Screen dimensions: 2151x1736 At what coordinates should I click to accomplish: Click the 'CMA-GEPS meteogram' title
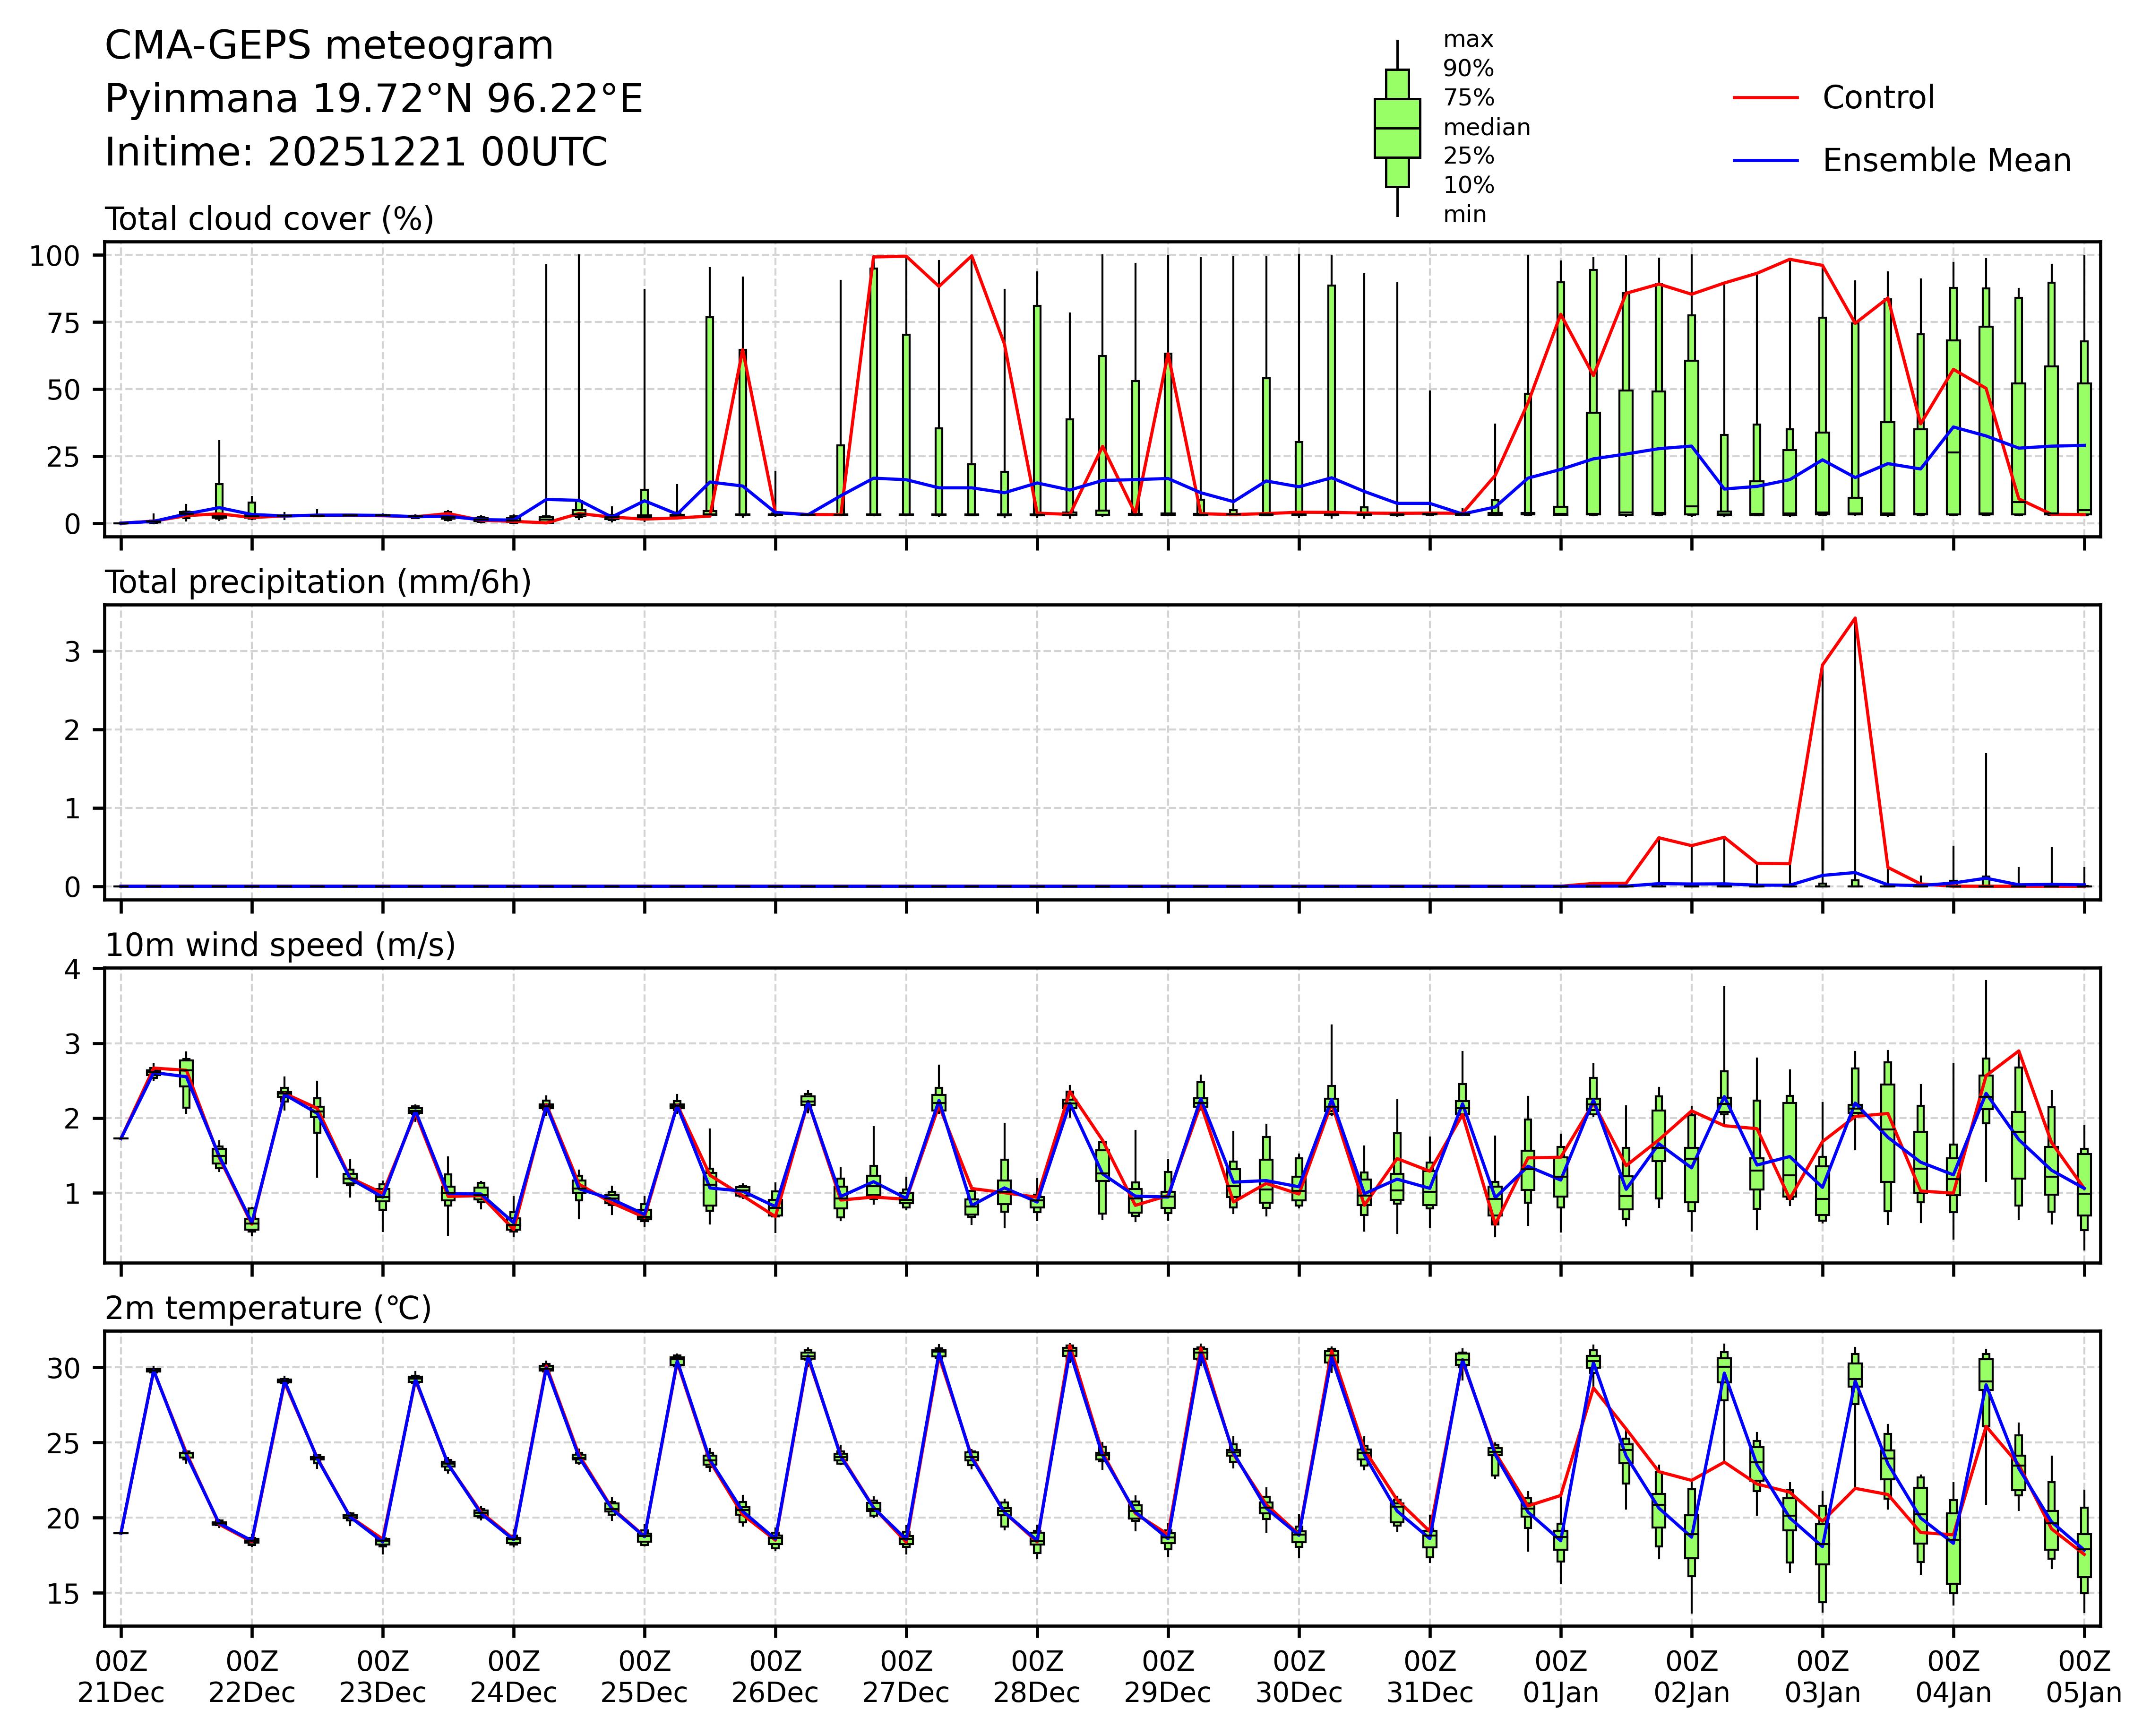tap(329, 46)
